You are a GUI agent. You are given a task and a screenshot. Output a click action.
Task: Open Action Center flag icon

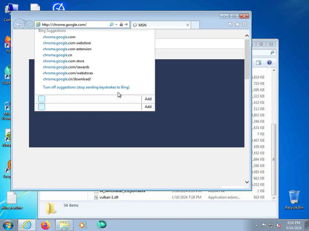264,225
